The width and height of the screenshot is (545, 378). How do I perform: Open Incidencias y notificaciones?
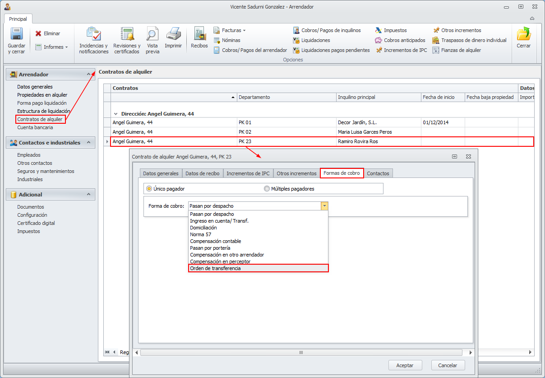click(94, 35)
